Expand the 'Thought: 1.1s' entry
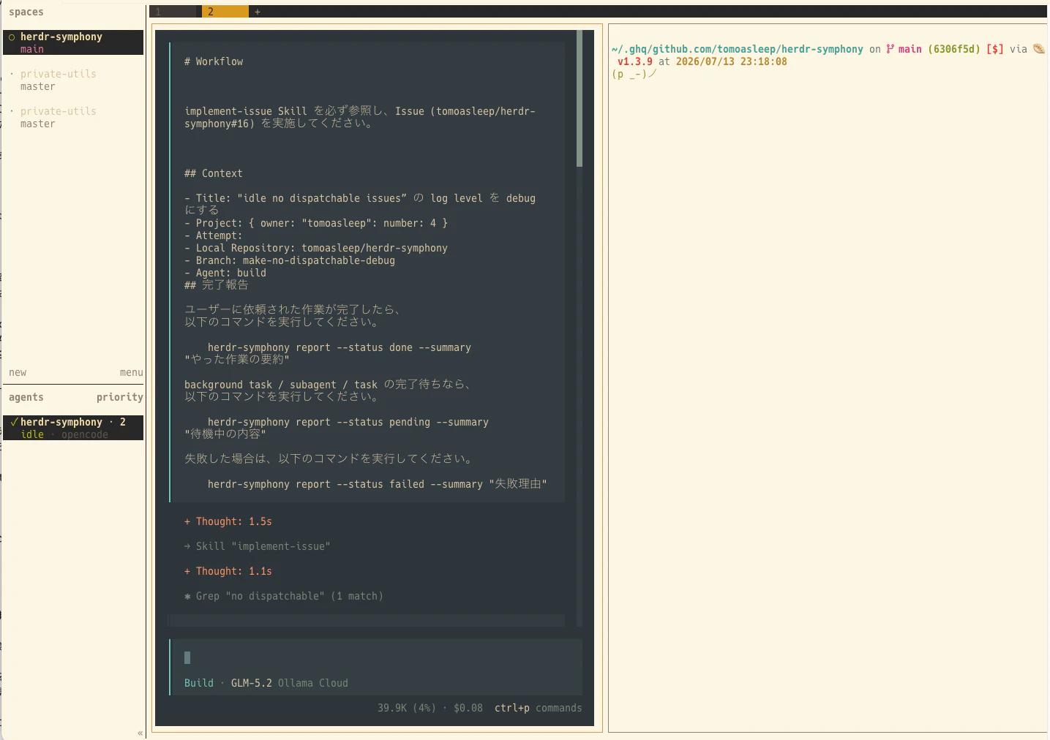Image resolution: width=1050 pixels, height=740 pixels. [228, 571]
